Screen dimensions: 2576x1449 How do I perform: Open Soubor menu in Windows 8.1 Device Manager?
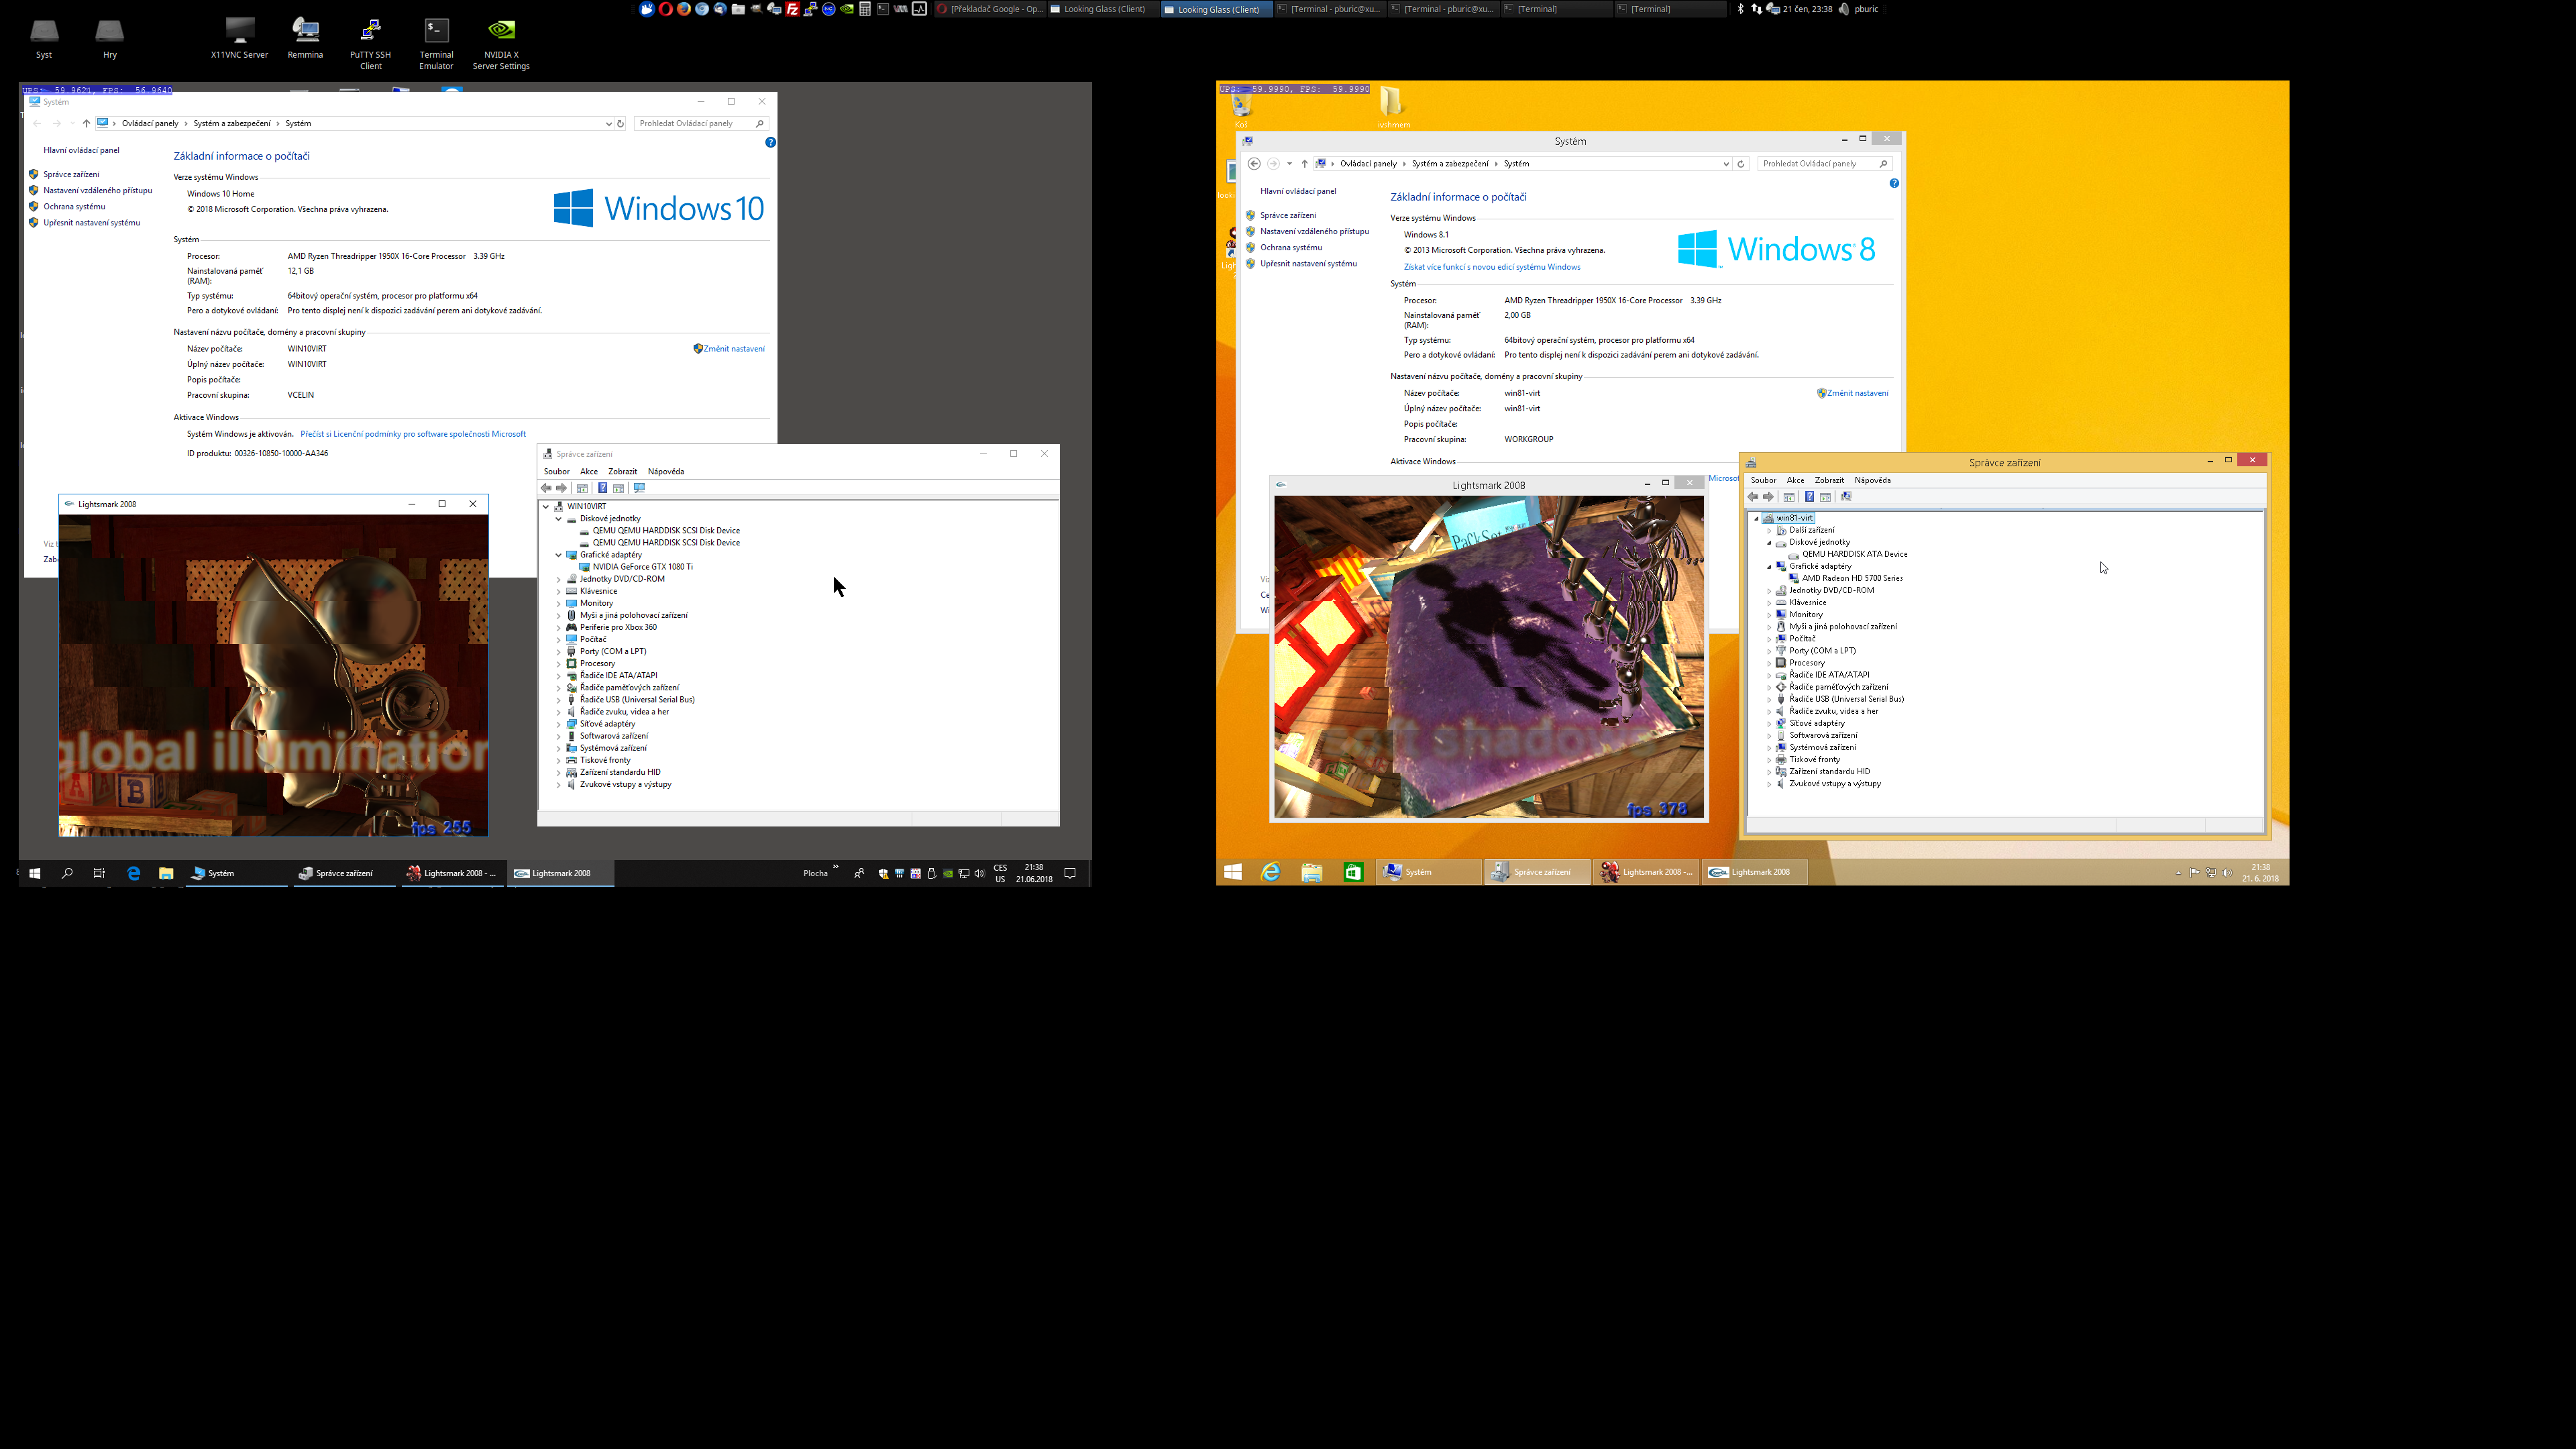[1763, 480]
